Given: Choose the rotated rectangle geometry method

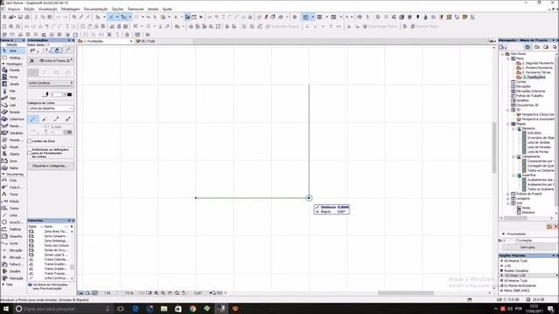Looking at the screenshot, I should point(68,72).
